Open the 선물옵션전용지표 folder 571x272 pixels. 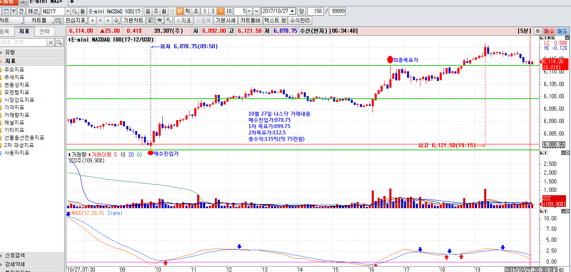(x=24, y=138)
